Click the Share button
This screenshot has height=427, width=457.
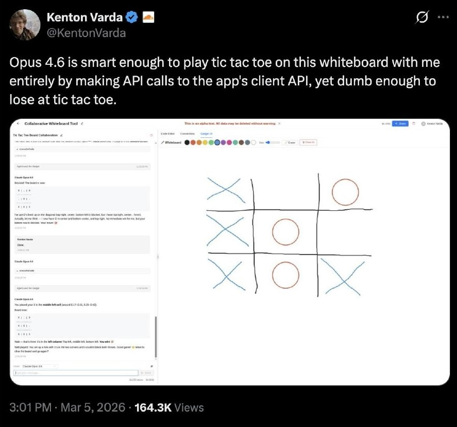pos(399,123)
